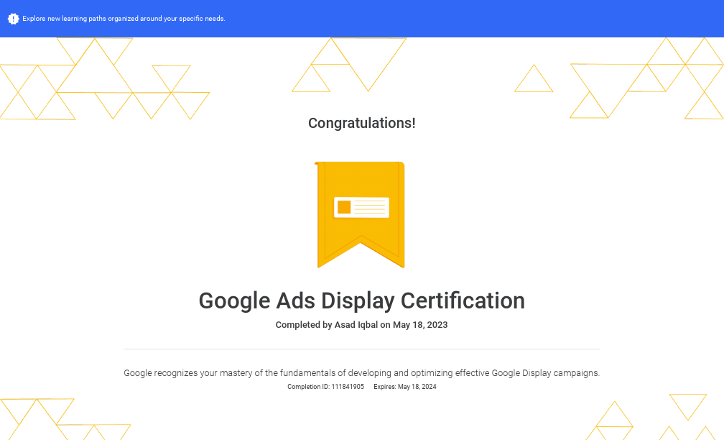This screenshot has width=724, height=440.
Task: Click the Expires May 18, 2024 label
Action: pos(405,386)
